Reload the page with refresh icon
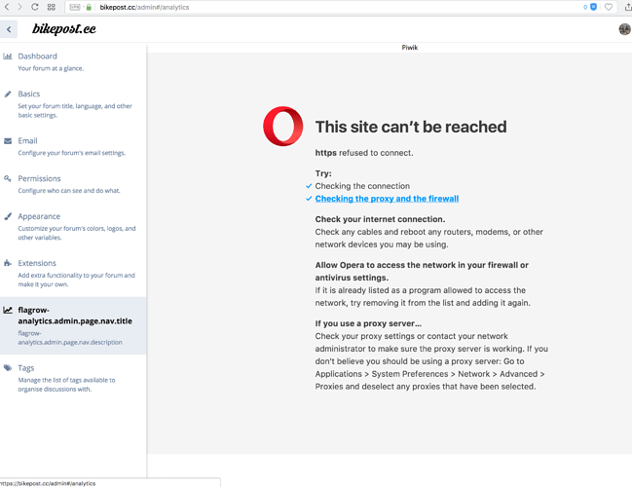632x487 pixels. click(35, 7)
